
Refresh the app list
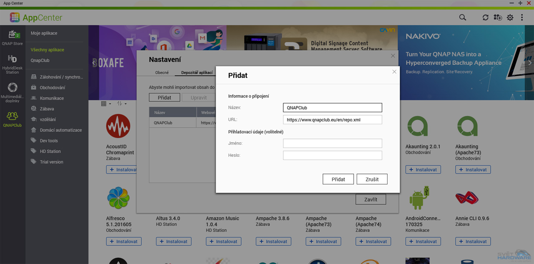tap(485, 18)
